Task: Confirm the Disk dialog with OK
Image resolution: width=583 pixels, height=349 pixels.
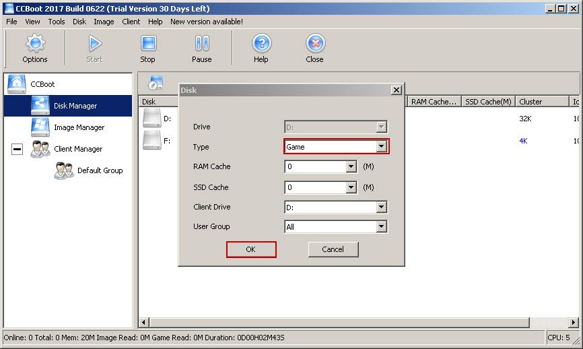Action: (x=251, y=249)
